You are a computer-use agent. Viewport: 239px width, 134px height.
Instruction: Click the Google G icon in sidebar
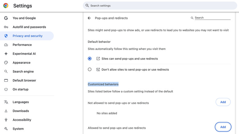tap(6, 18)
